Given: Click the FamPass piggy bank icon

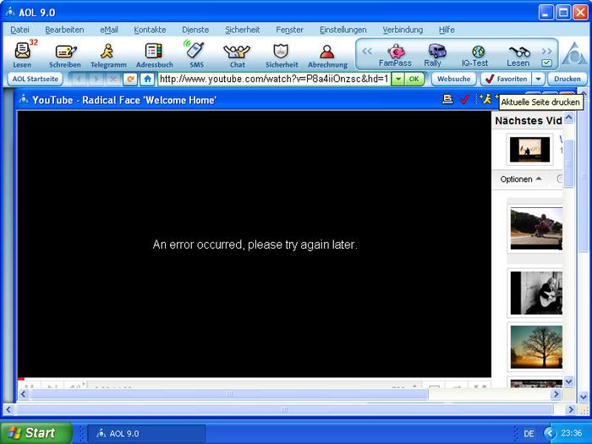Looking at the screenshot, I should coord(395,55).
